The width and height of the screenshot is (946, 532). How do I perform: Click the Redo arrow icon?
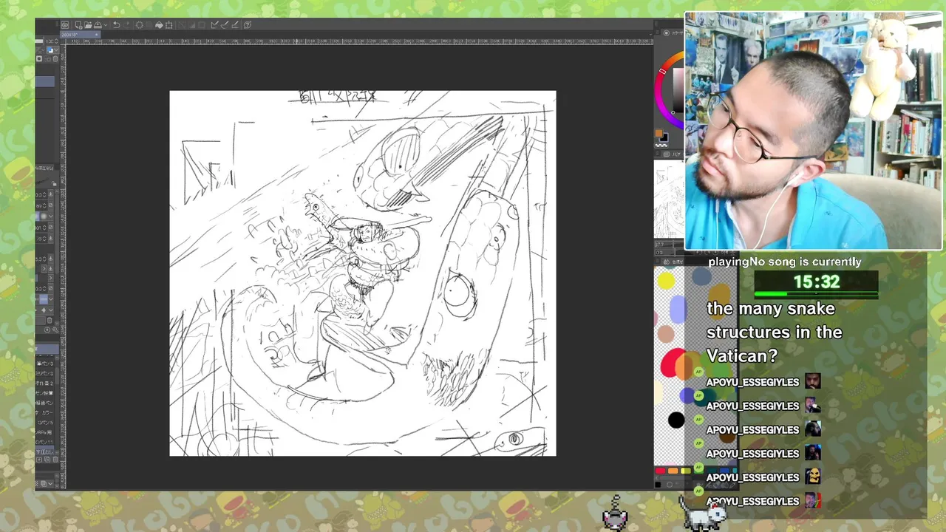pyautogui.click(x=127, y=25)
